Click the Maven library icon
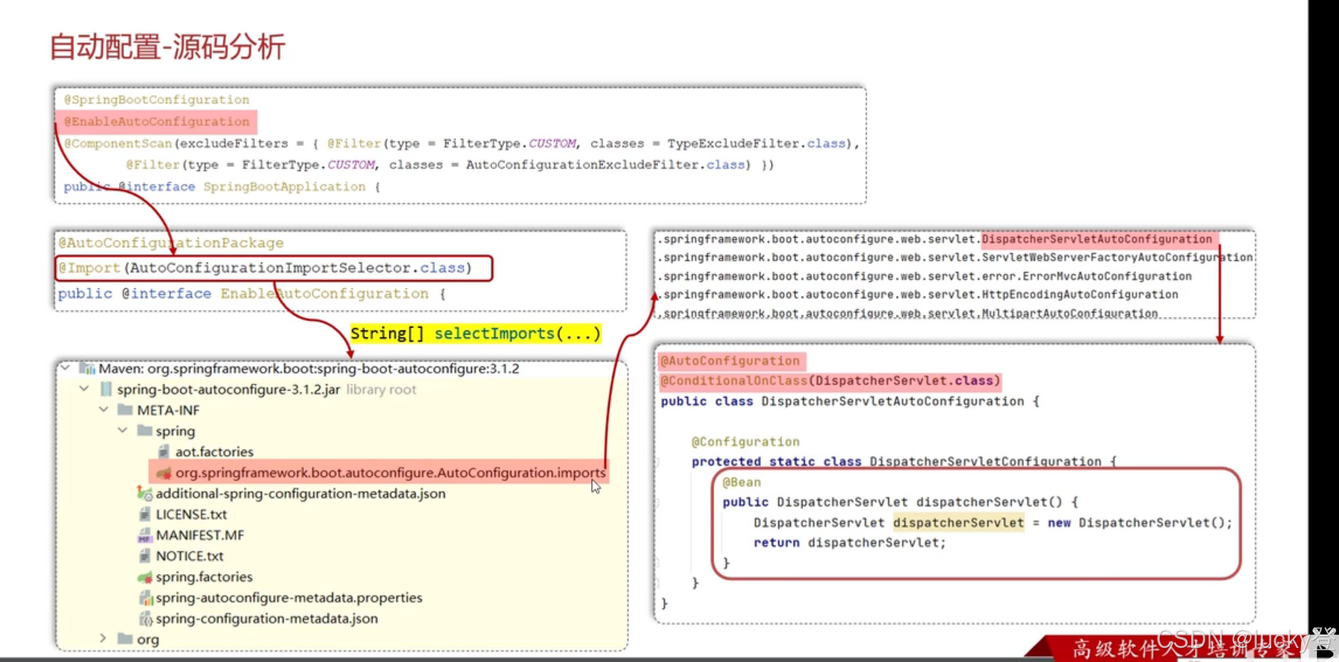The image size is (1339, 662). pyautogui.click(x=88, y=368)
